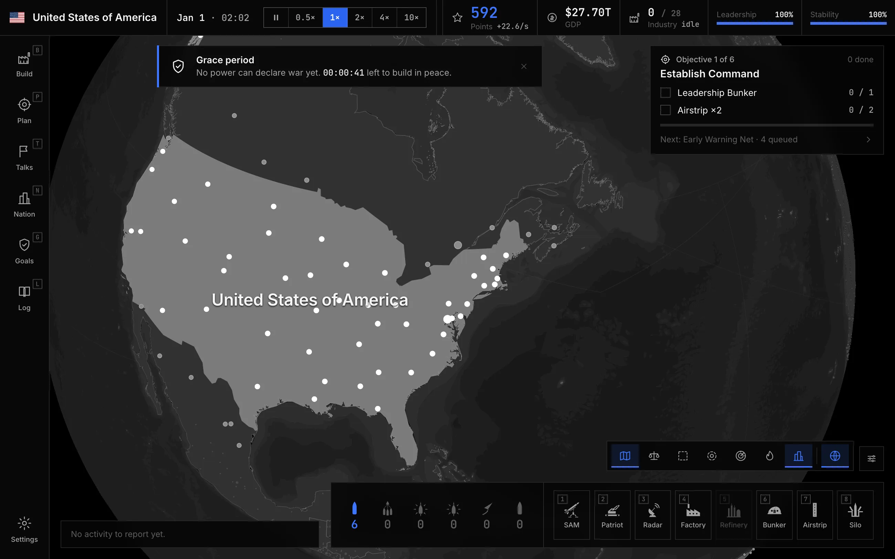Set game speed to 4×
This screenshot has height=559, width=895.
point(385,18)
